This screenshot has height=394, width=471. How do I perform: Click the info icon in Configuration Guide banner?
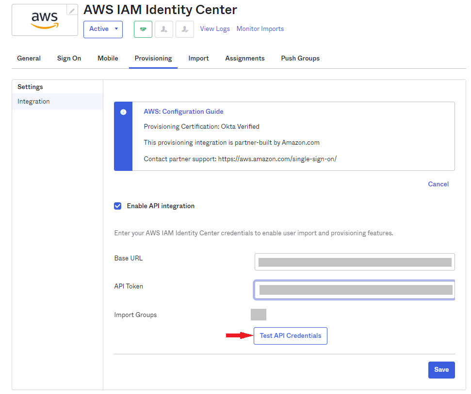[123, 112]
